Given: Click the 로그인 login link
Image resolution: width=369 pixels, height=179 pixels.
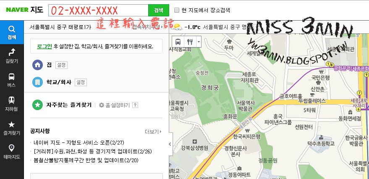Looking at the screenshot, I should [44, 46].
